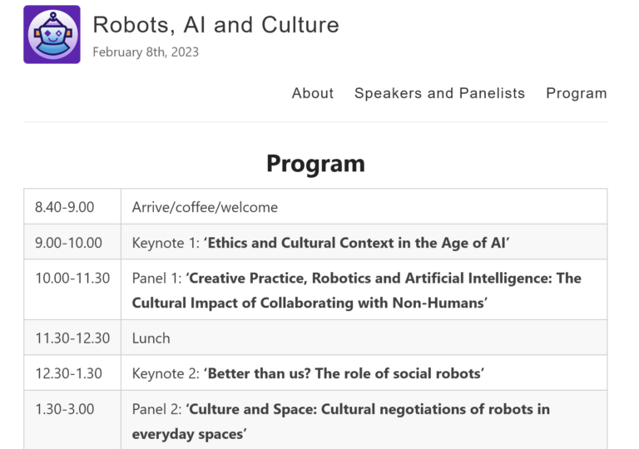Viewport: 639px width, 449px height.
Task: Click the February 8th, 2023 date text
Action: click(x=146, y=52)
